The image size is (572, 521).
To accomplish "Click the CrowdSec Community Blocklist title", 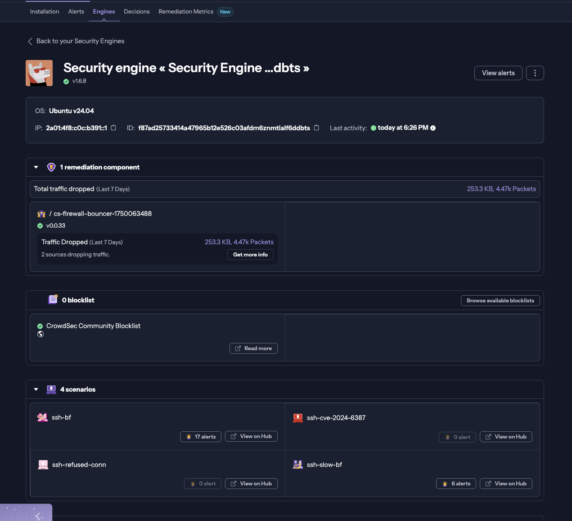I will tap(93, 326).
